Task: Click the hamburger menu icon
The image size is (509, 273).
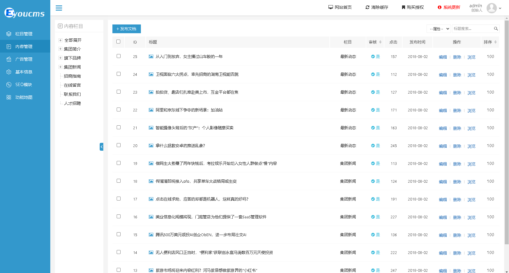Action: pyautogui.click(x=59, y=8)
